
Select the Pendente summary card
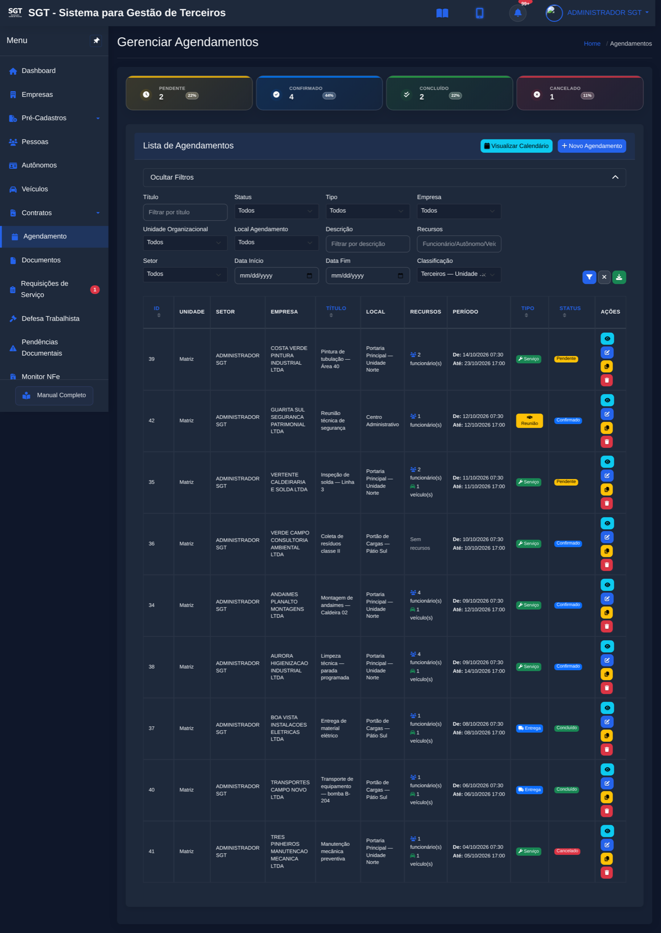tap(189, 93)
